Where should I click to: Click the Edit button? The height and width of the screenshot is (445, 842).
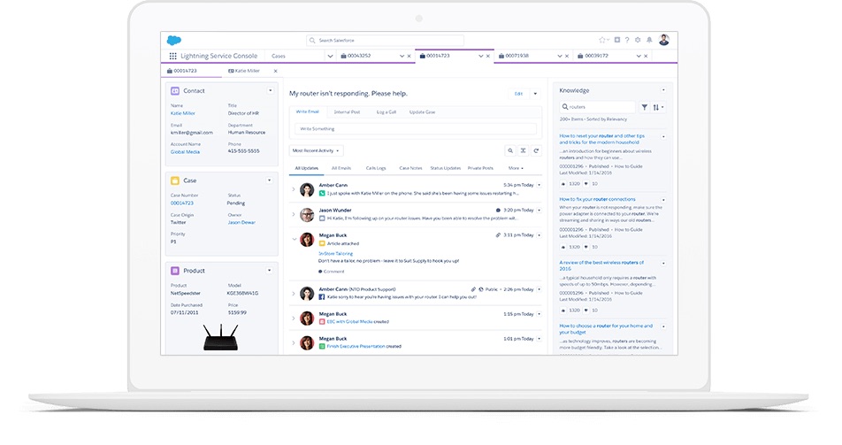[x=518, y=94]
